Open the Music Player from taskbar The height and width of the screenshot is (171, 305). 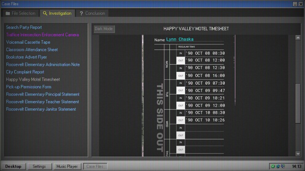pos(66,166)
